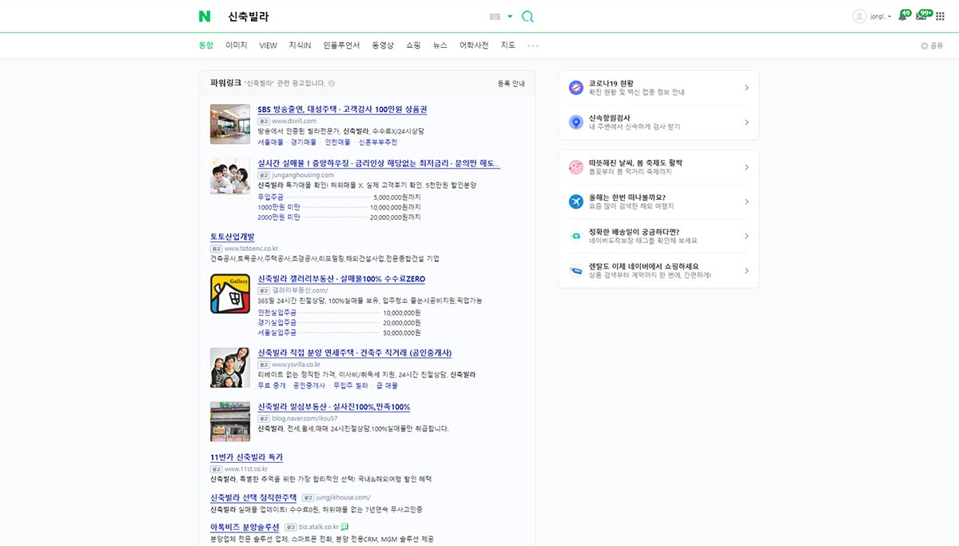Screen dimensions: 959x546
Task: Click the green search magnifier icon
Action: pyautogui.click(x=527, y=16)
